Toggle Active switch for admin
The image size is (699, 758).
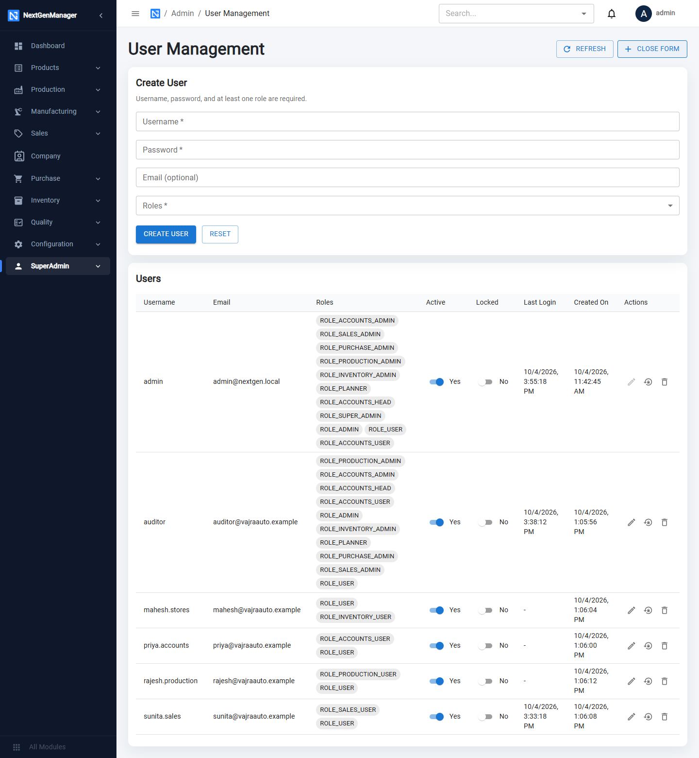click(x=436, y=382)
